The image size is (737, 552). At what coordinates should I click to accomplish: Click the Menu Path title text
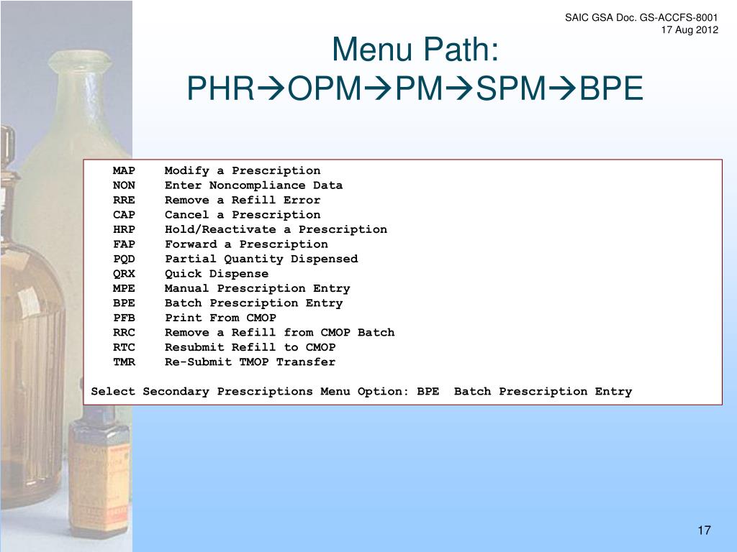(415, 50)
